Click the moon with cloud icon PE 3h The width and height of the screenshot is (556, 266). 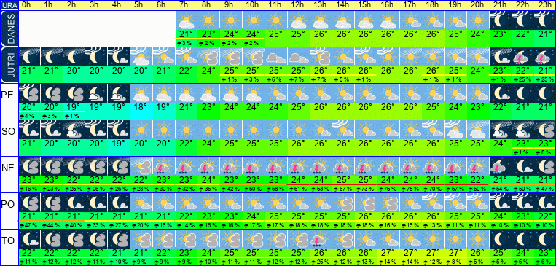coord(96,93)
